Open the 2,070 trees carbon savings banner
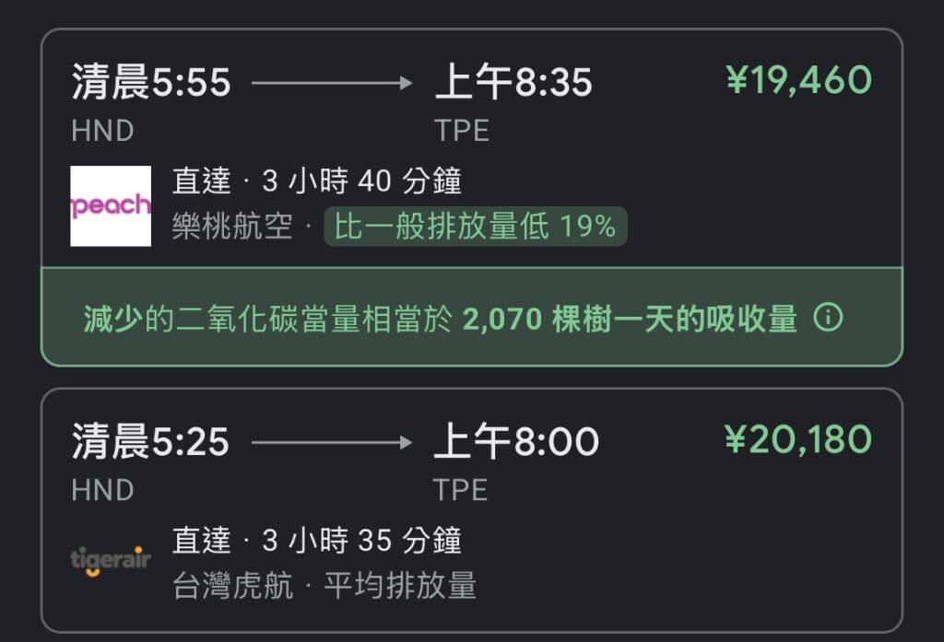 coord(472,317)
